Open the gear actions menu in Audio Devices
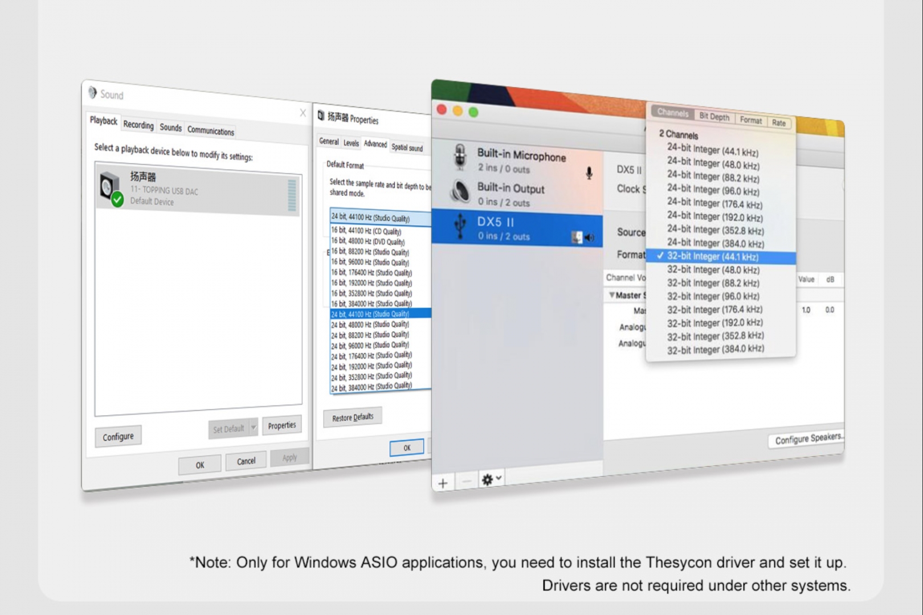This screenshot has height=615, width=923. pos(491,479)
